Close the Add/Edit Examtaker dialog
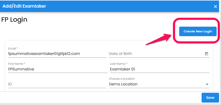Screen dimensions: 221x105 click(215, 7)
